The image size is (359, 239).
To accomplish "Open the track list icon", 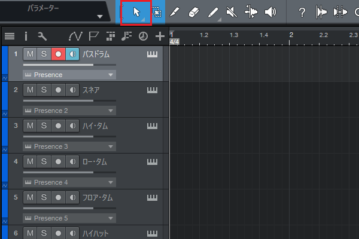I will pyautogui.click(x=10, y=36).
